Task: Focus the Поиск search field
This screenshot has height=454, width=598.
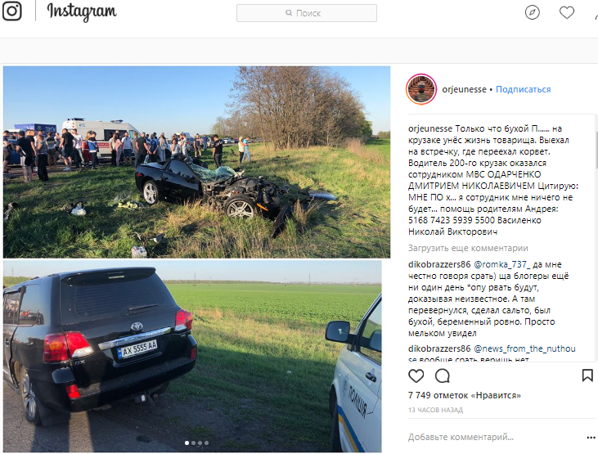Action: pos(307,13)
